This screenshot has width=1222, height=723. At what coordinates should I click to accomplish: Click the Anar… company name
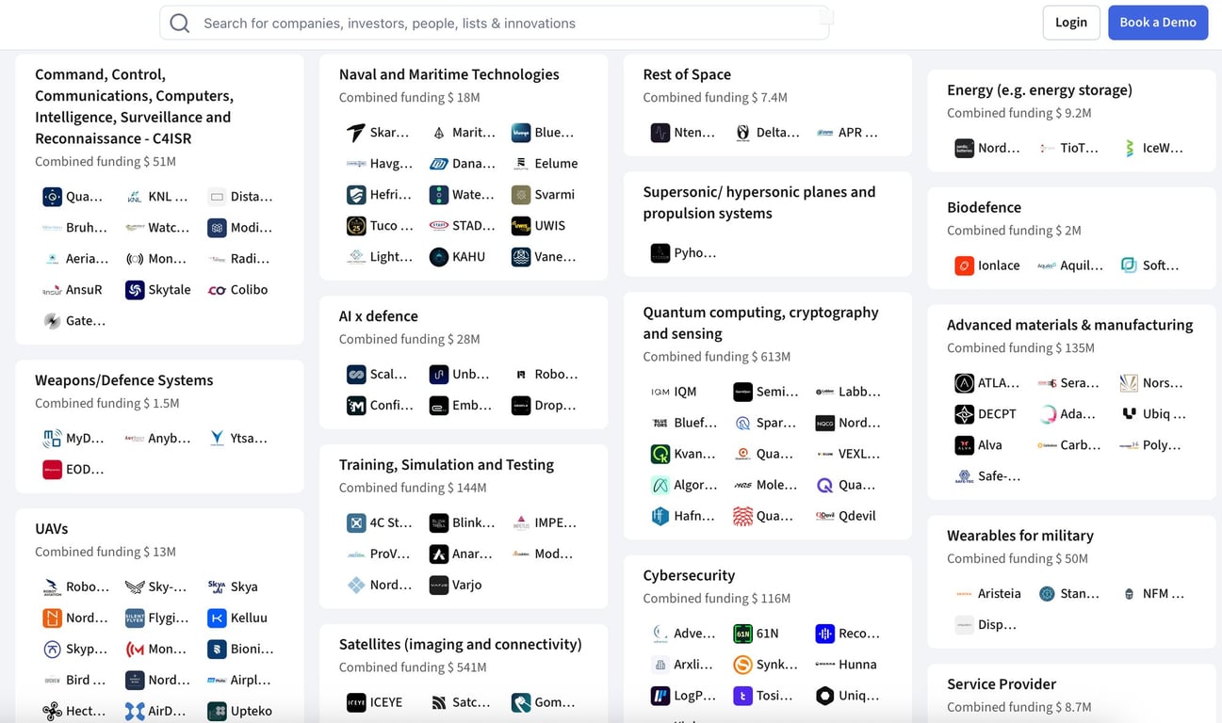tap(473, 554)
